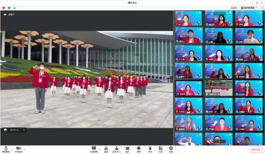The width and height of the screenshot is (265, 154).
Task: Open the chat panel icon
Action: coord(127,149)
